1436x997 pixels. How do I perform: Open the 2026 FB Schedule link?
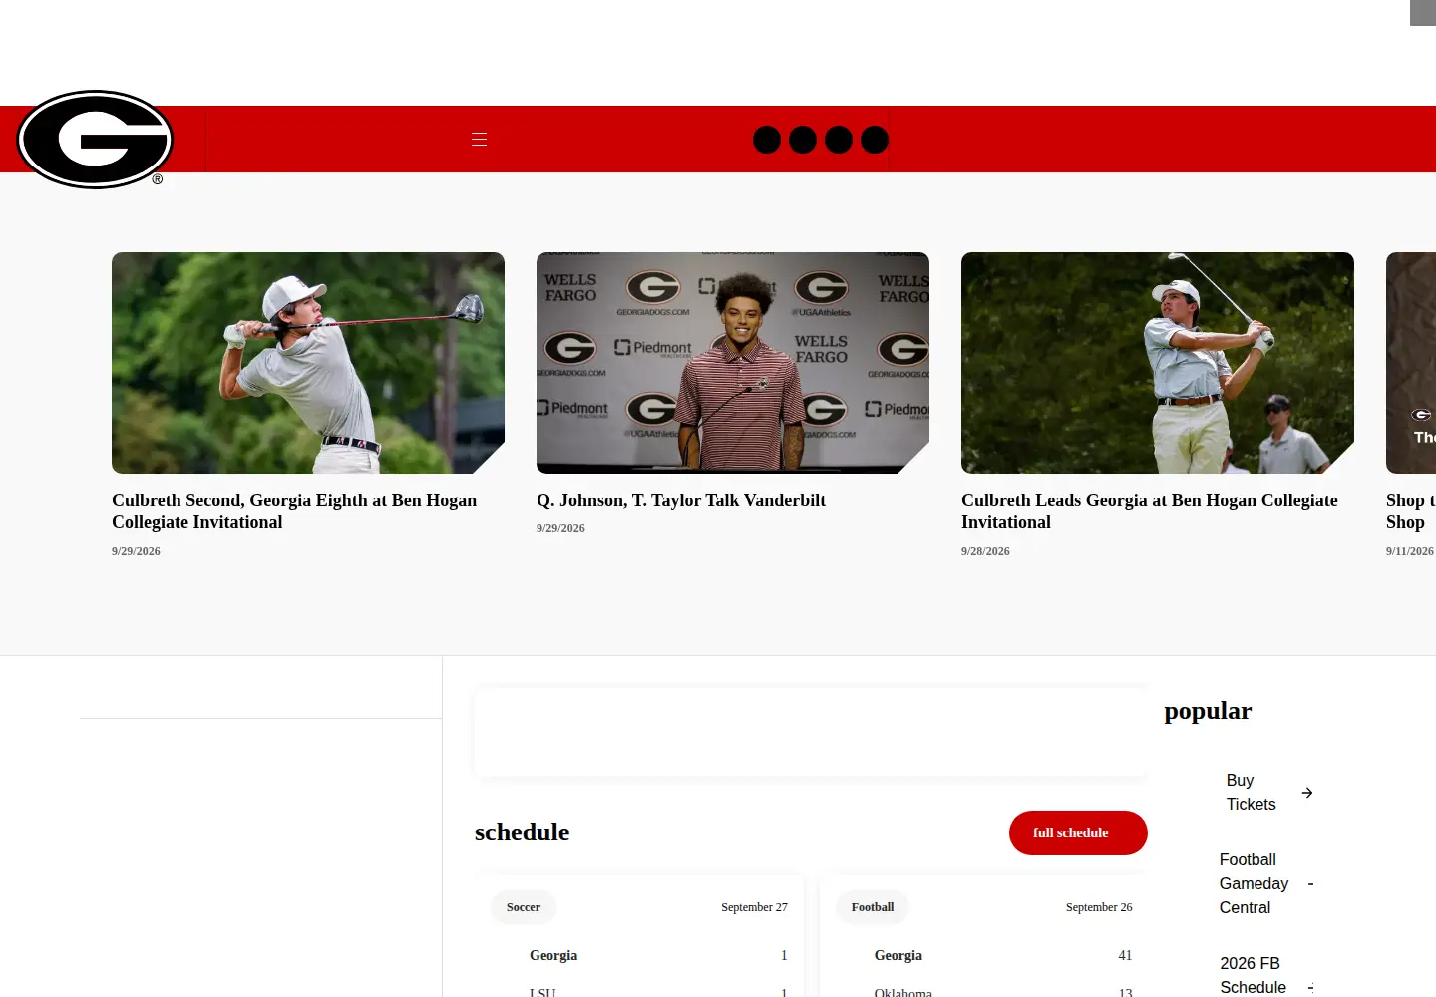click(1253, 975)
